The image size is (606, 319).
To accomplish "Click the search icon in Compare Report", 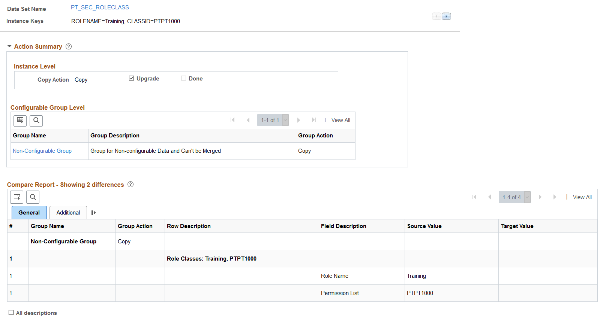I will 33,197.
